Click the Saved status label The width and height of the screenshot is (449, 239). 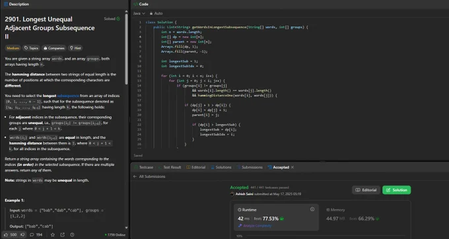click(x=138, y=156)
